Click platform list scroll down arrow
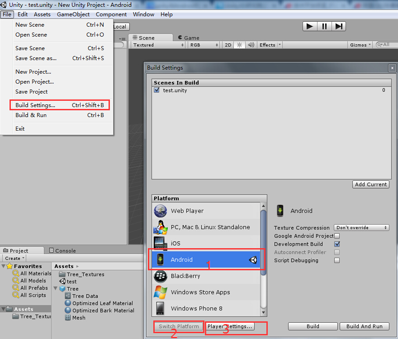 (x=264, y=313)
